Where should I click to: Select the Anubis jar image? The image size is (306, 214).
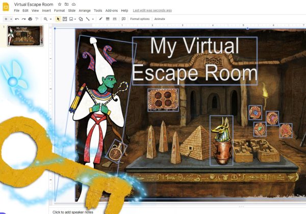[x=221, y=140]
